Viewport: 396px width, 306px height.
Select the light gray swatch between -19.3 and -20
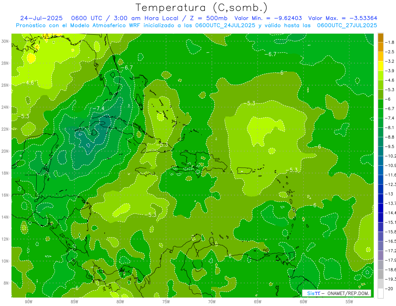(380, 284)
